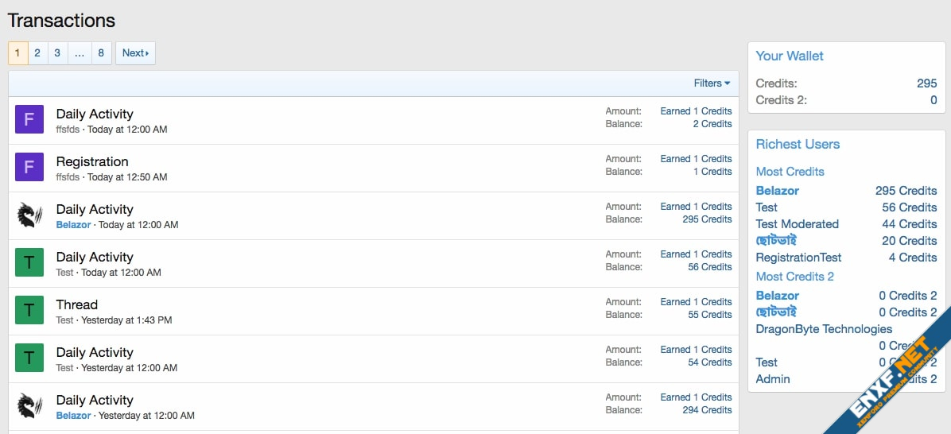The image size is (951, 434).
Task: Open Belazor username link in the 295 balance row
Action: coord(73,225)
